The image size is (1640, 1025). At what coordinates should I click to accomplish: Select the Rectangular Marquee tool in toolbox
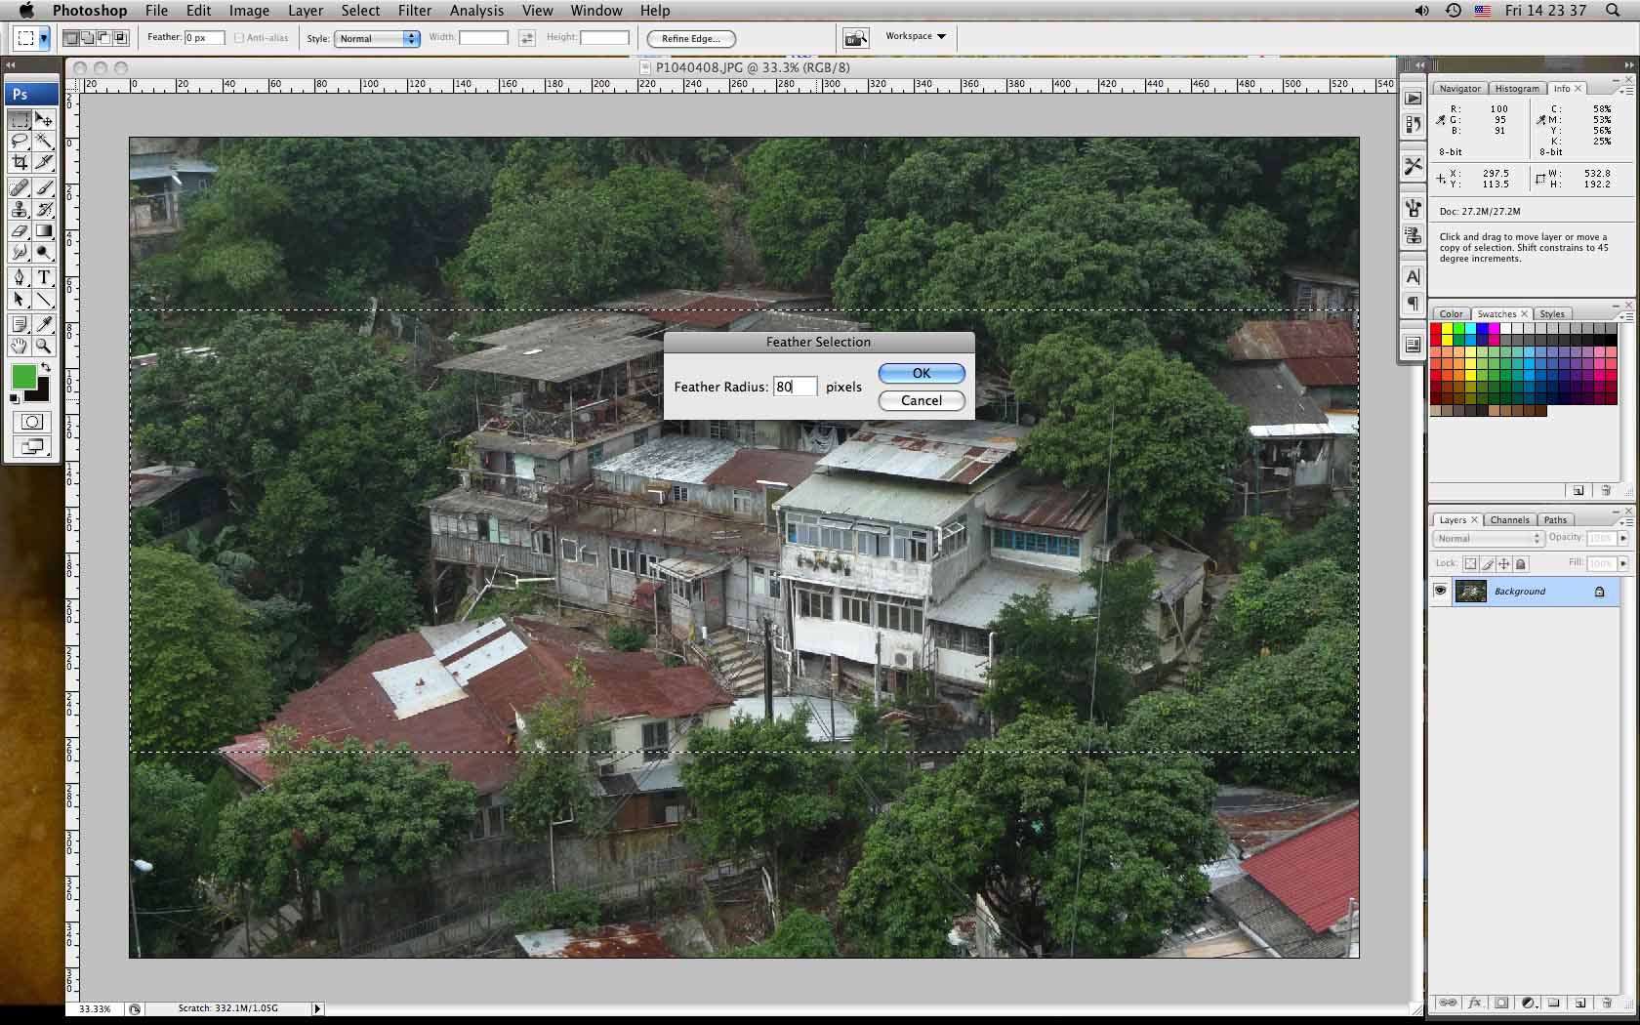coord(20,119)
